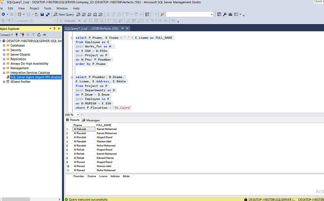Click the Find in Files icon
The width and height of the screenshot is (324, 201).
162,14
